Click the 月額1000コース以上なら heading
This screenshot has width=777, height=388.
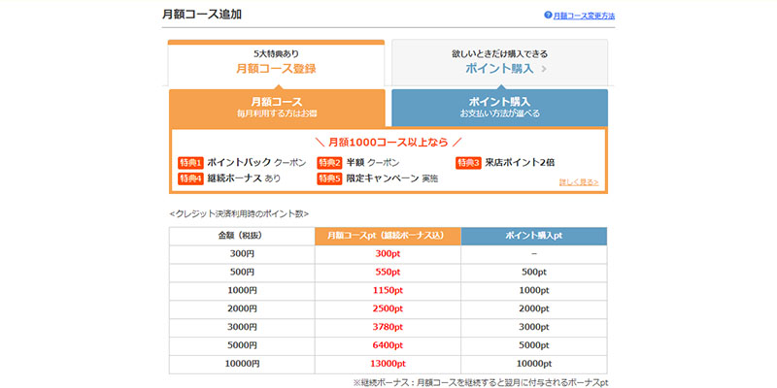[388, 142]
